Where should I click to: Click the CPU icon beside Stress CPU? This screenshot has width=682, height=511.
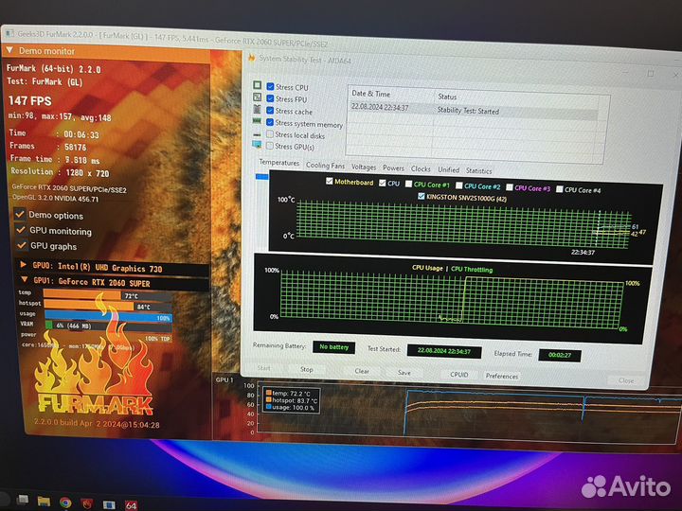[258, 85]
